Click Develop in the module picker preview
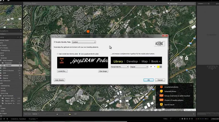 click(132, 61)
